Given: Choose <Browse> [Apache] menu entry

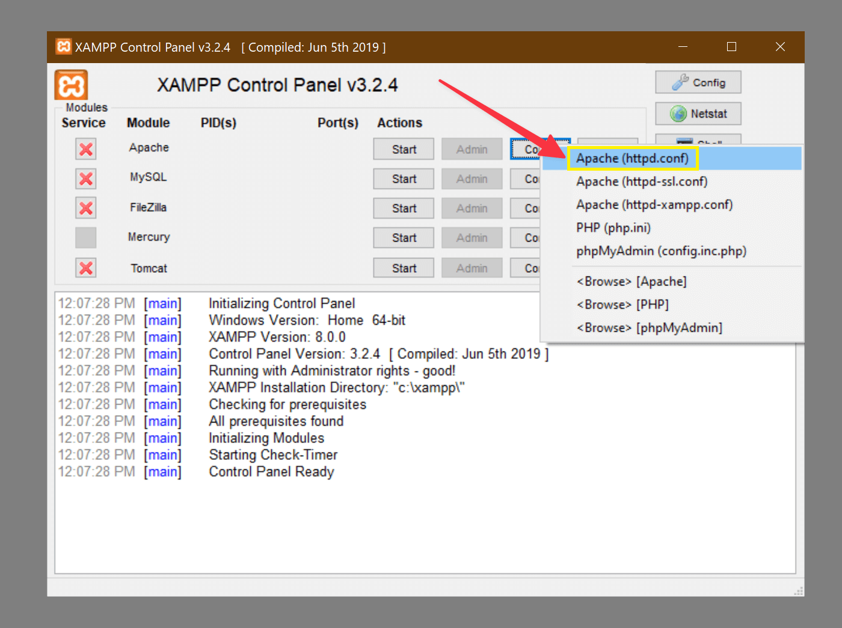Looking at the screenshot, I should tap(672, 281).
